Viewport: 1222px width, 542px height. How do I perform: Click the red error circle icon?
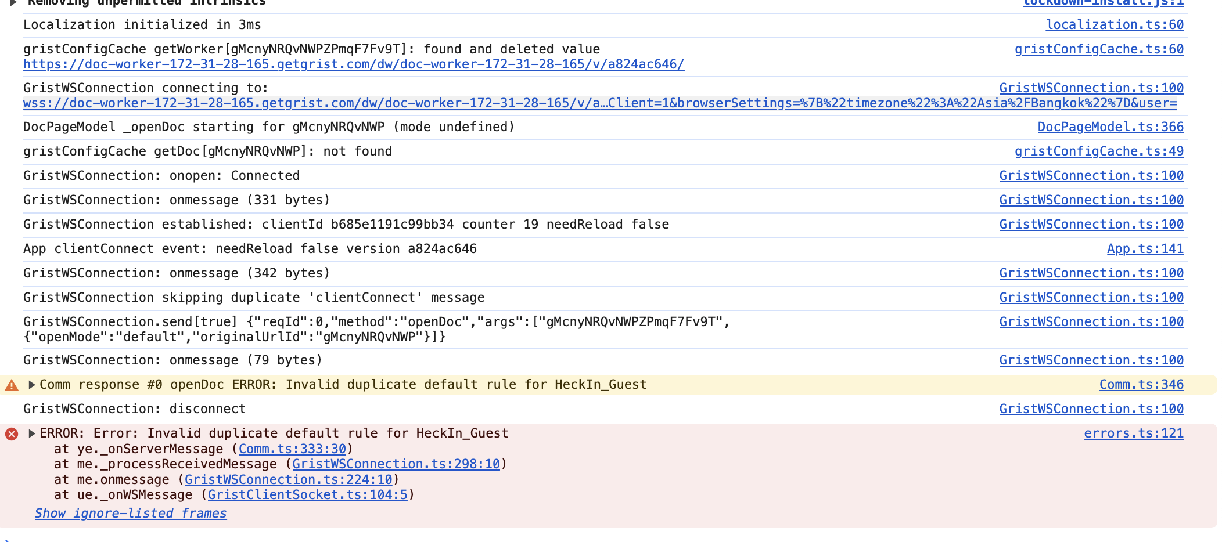coord(12,433)
